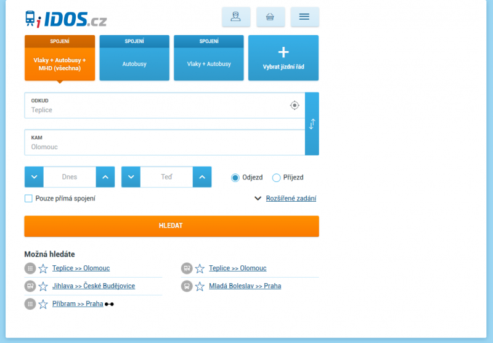The width and height of the screenshot is (493, 343).
Task: Swap Odkud and Kam stations
Action: [312, 123]
